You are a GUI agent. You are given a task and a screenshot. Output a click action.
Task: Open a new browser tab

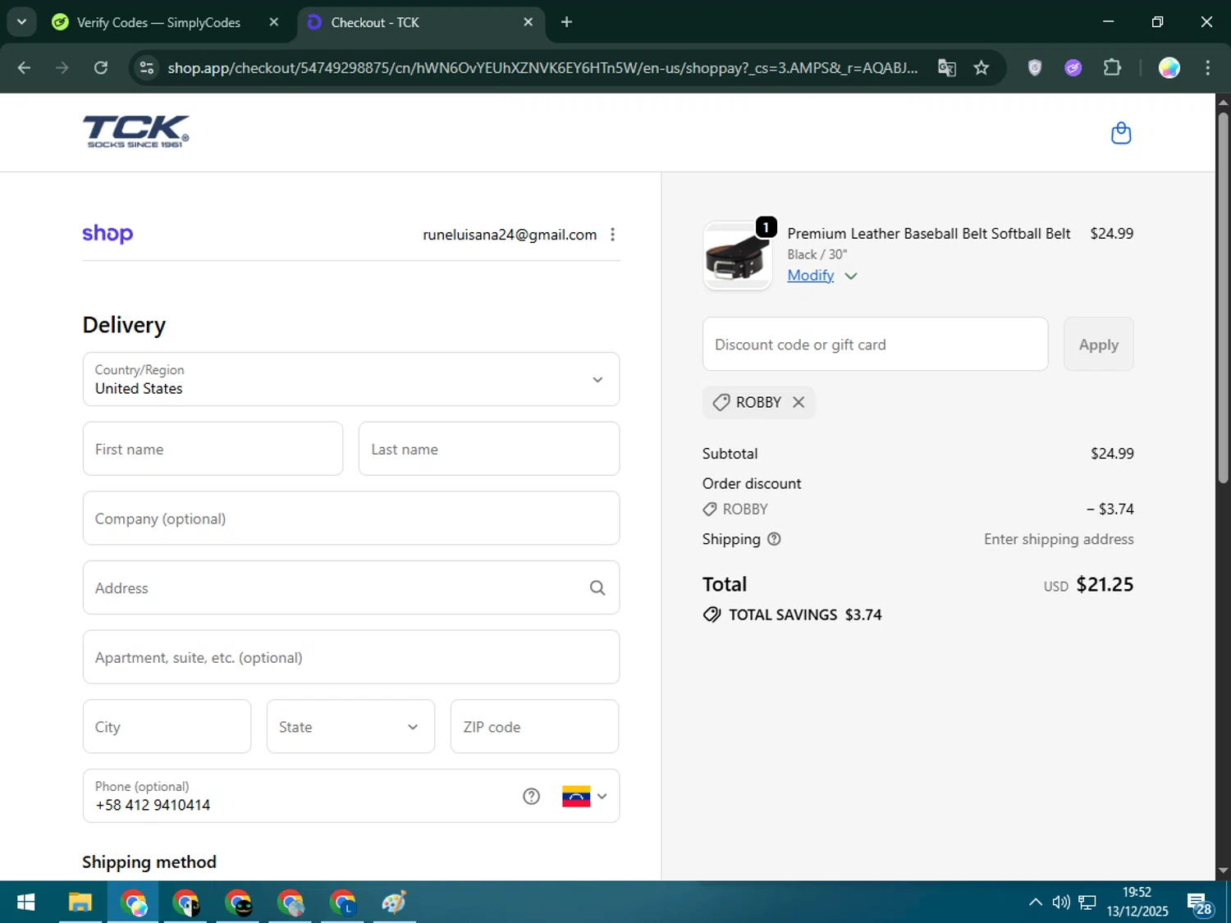pyautogui.click(x=566, y=22)
